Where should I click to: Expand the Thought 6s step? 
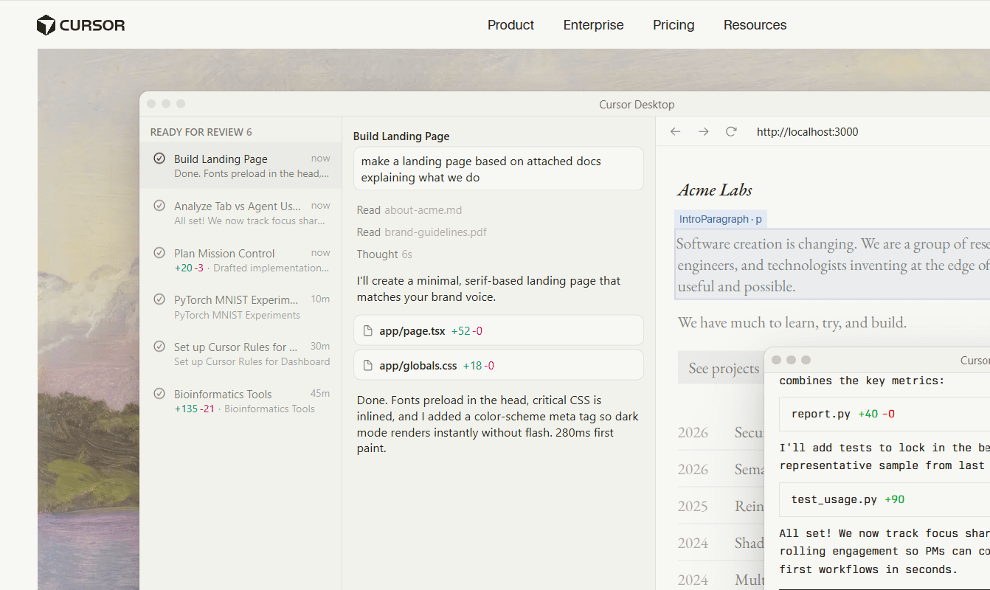[384, 254]
